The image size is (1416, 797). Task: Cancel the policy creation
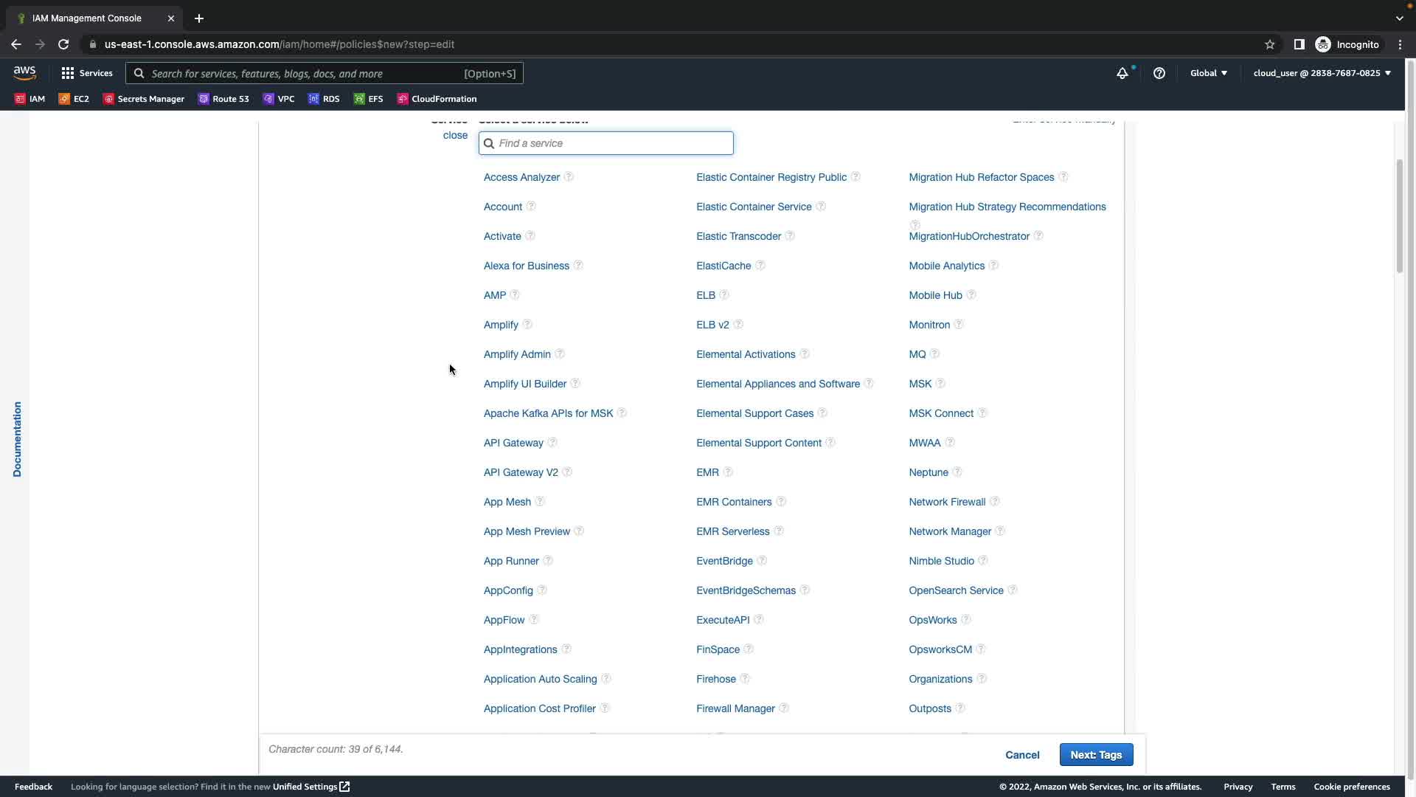1022,755
